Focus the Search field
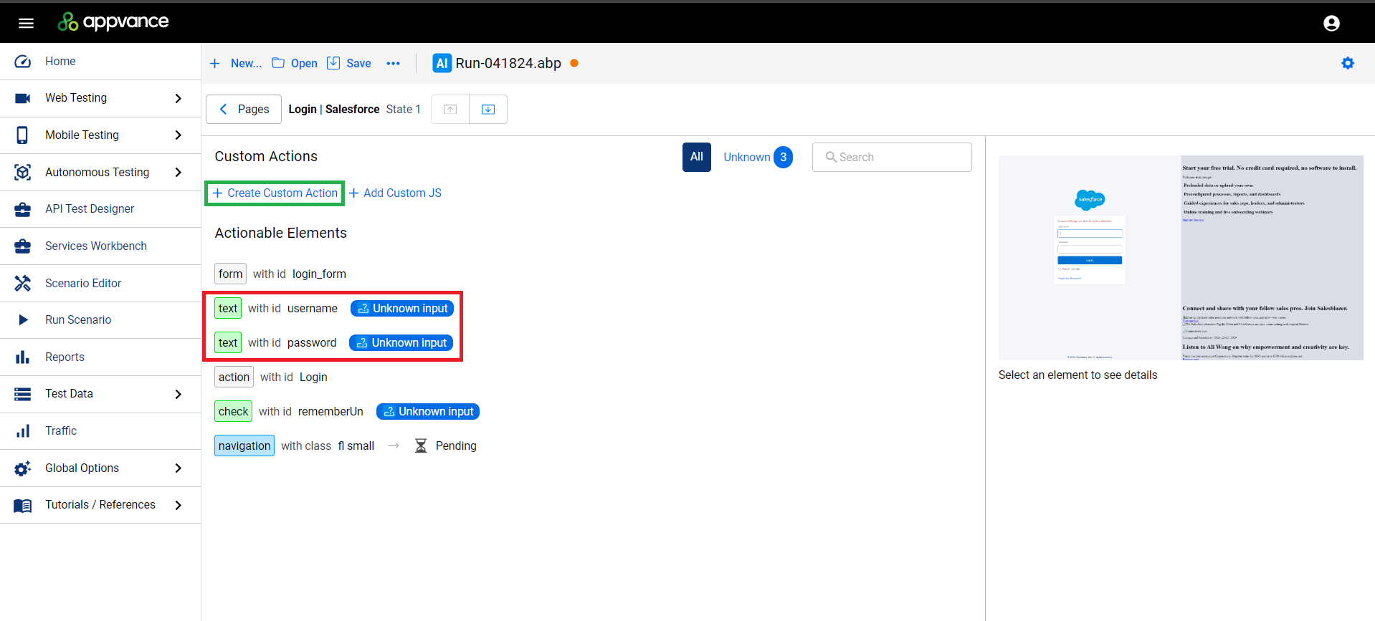 [892, 157]
